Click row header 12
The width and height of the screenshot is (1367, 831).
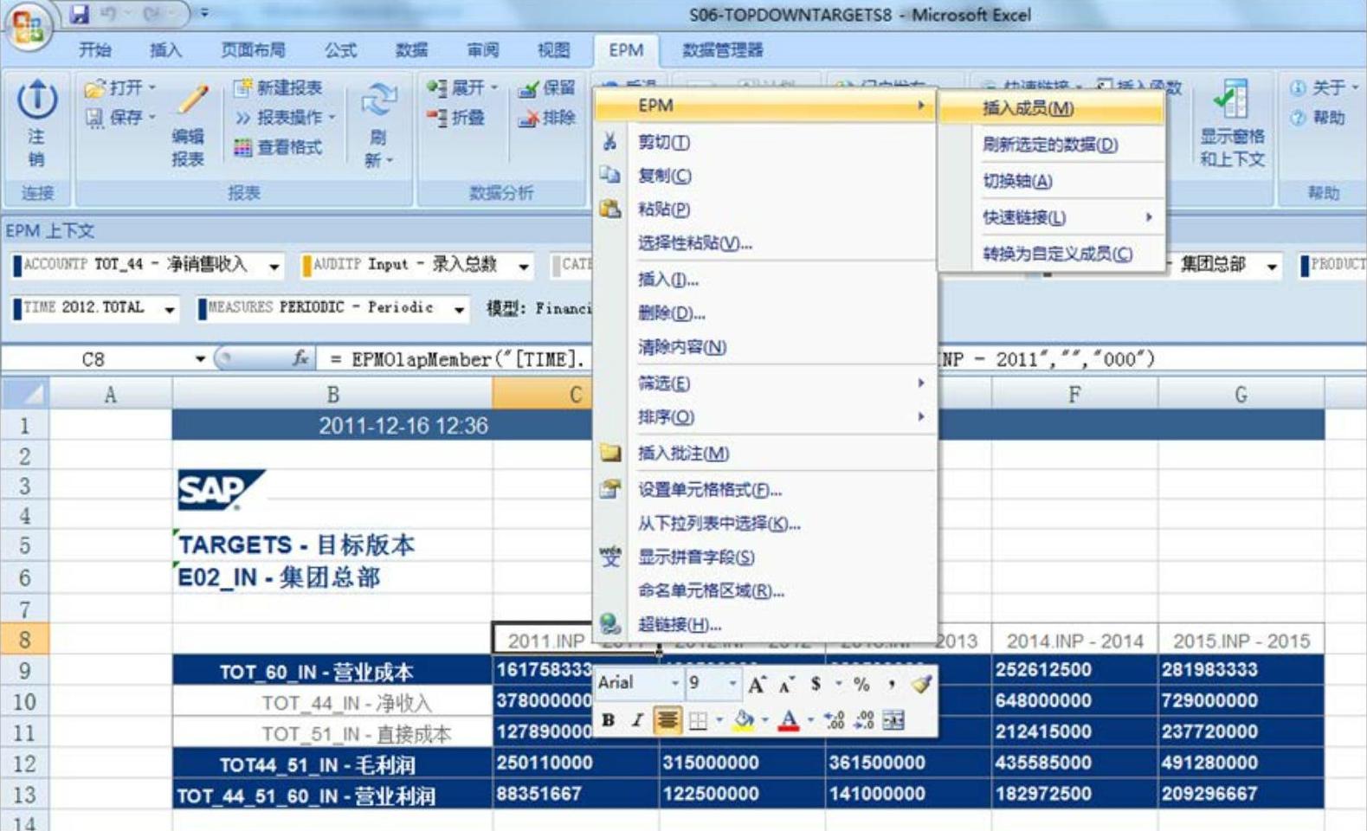click(x=24, y=764)
